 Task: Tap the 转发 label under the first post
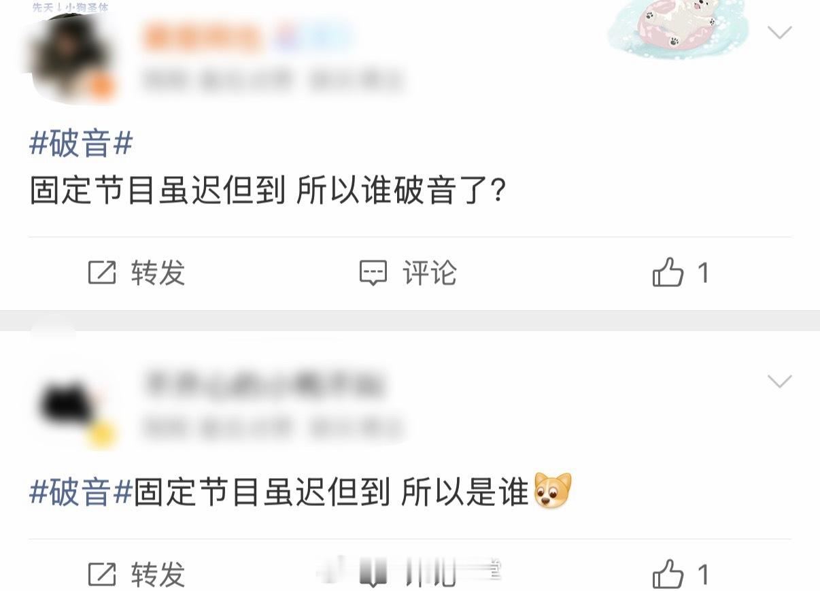coord(158,273)
